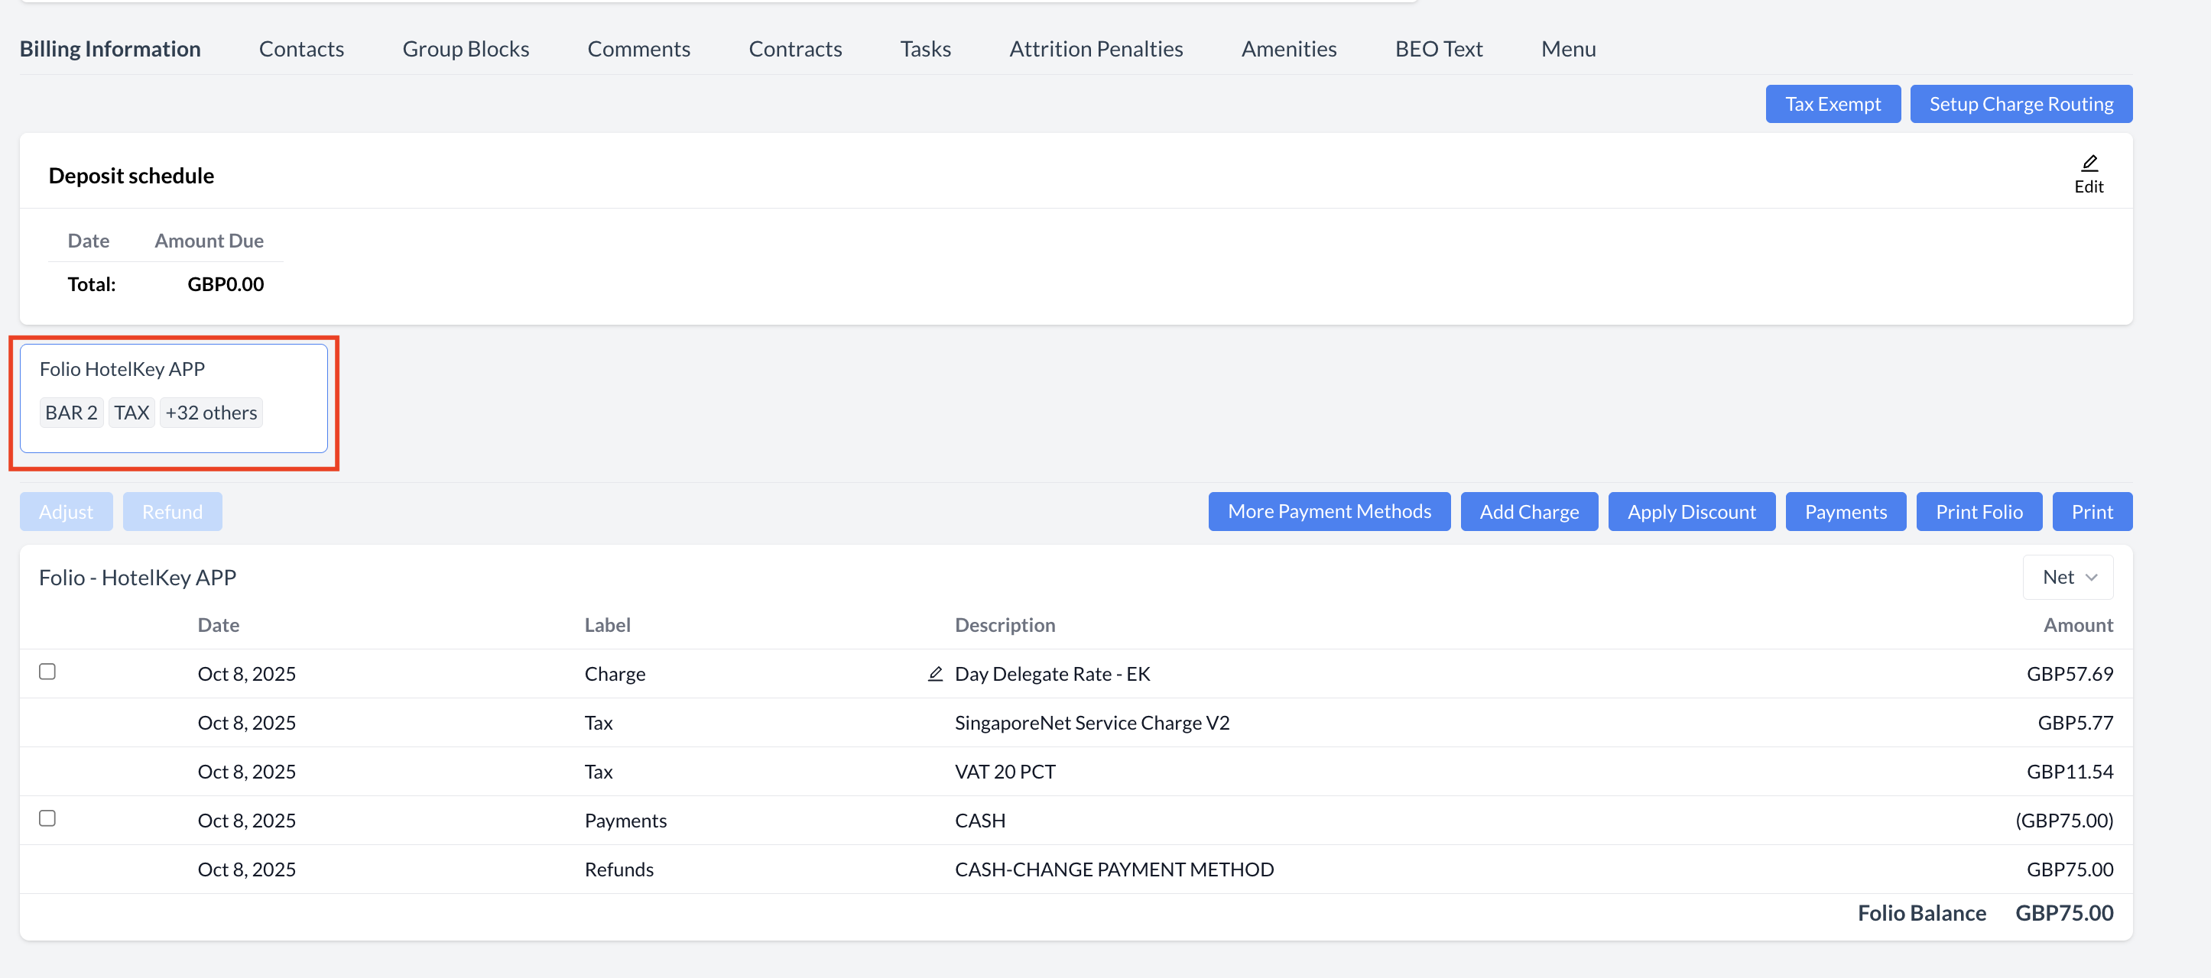Screen dimensions: 2211x978
Task: Click pencil icon beside Day Delegate Rate
Action: coord(935,675)
